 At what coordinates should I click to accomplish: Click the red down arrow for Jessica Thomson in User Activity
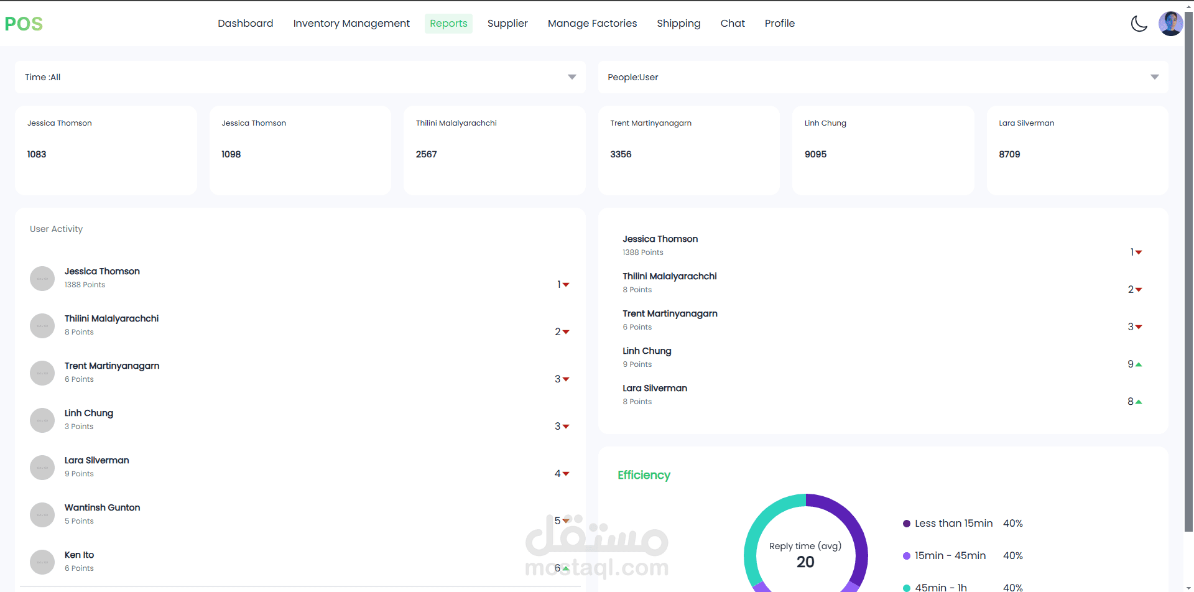pos(566,285)
